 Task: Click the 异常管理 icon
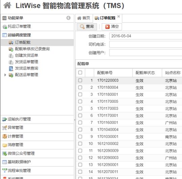click(5, 128)
